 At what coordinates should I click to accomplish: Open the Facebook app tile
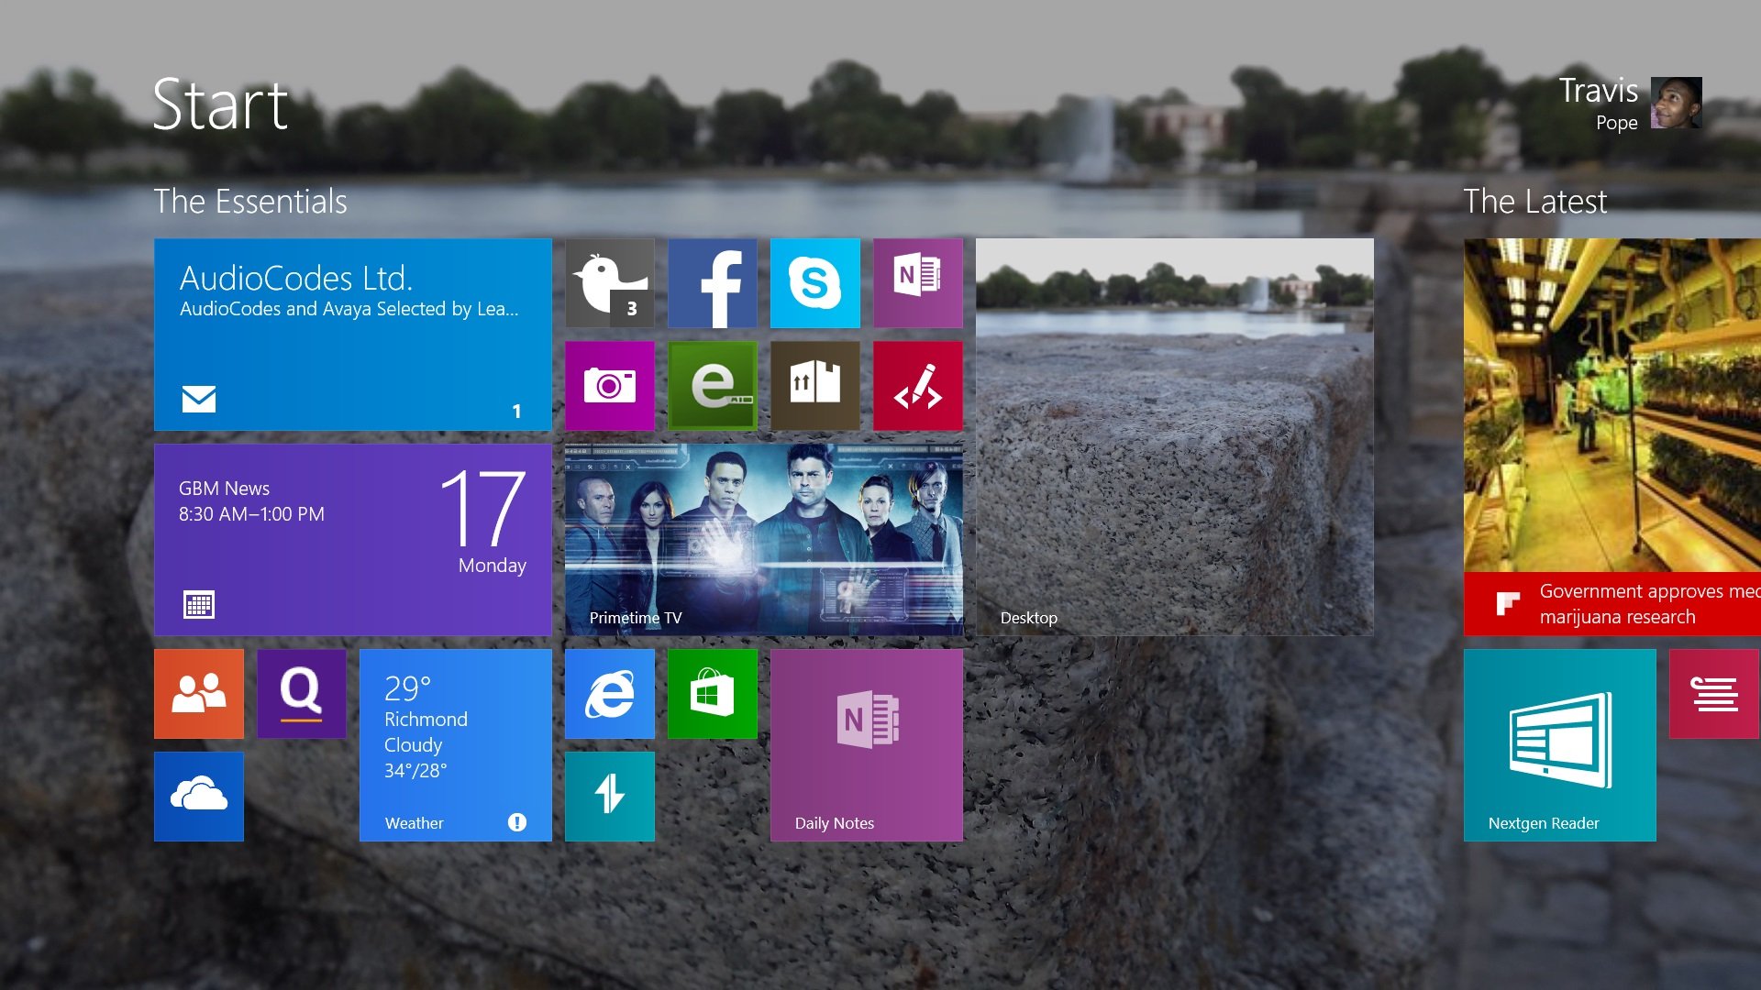click(713, 284)
